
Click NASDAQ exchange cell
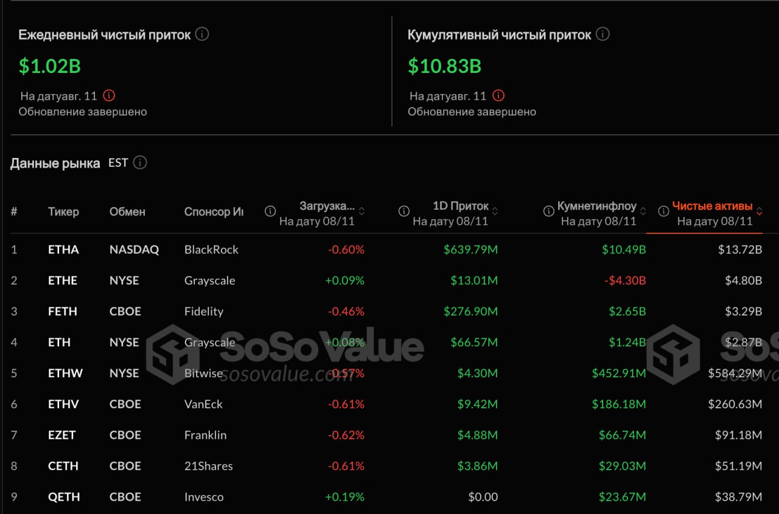134,250
